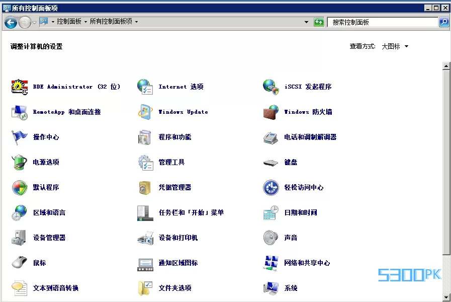Open iSCSI 发起程序 icon
Screen dimensions: 451x302
click(271, 87)
